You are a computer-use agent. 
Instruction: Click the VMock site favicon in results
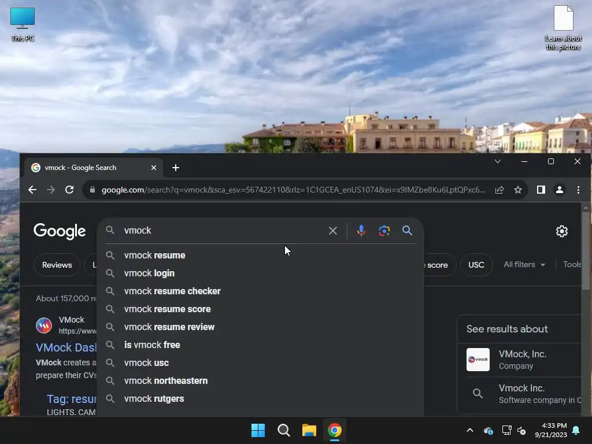coord(44,325)
